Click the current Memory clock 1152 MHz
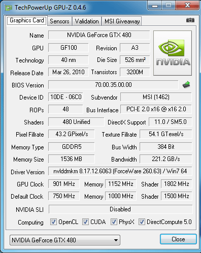This screenshot has height=253, width=201. 121,184
